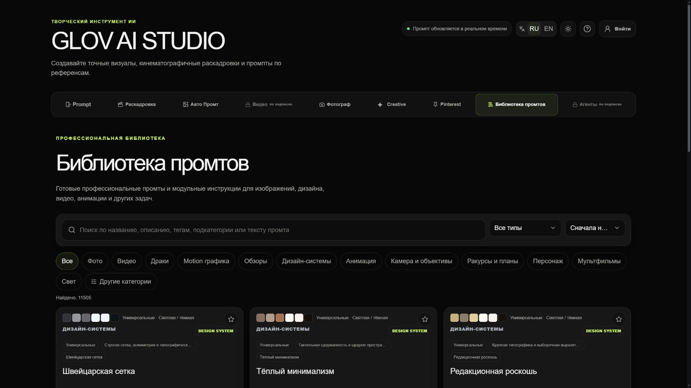691x388 pixels.
Task: Click the Тёплый минимализм tag chip
Action: coord(279,357)
